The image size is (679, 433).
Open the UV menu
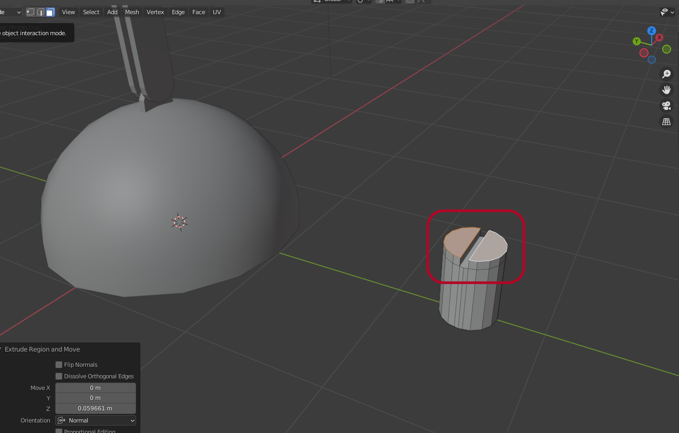tap(217, 12)
